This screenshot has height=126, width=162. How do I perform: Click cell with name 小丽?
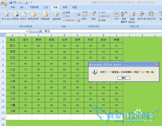pos(13,111)
